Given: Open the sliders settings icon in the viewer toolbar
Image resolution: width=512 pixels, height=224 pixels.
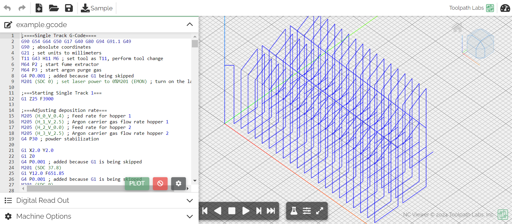Looking at the screenshot, I should click(x=307, y=211).
